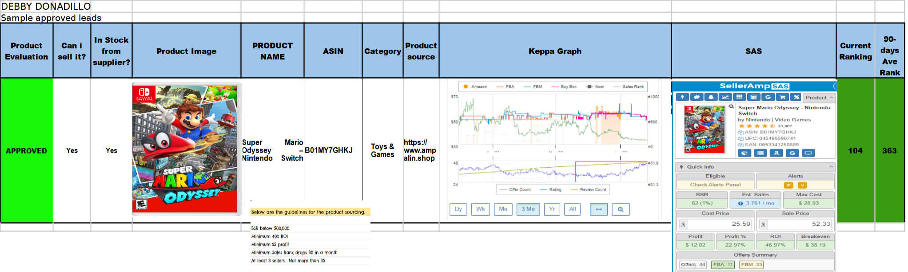Click the info icon next to Est. Sales

click(x=741, y=203)
